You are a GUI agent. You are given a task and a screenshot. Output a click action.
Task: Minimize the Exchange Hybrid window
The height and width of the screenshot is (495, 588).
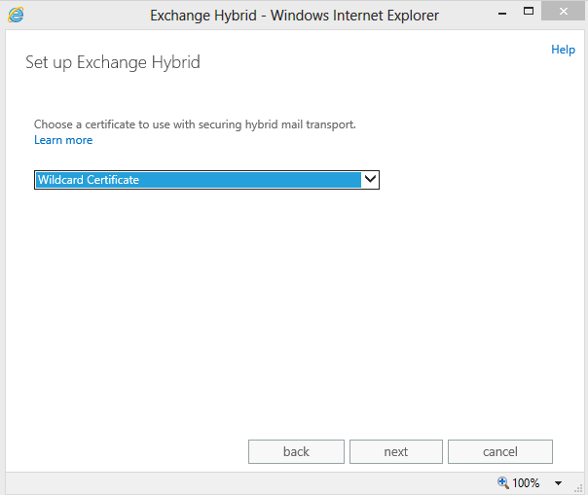point(502,14)
